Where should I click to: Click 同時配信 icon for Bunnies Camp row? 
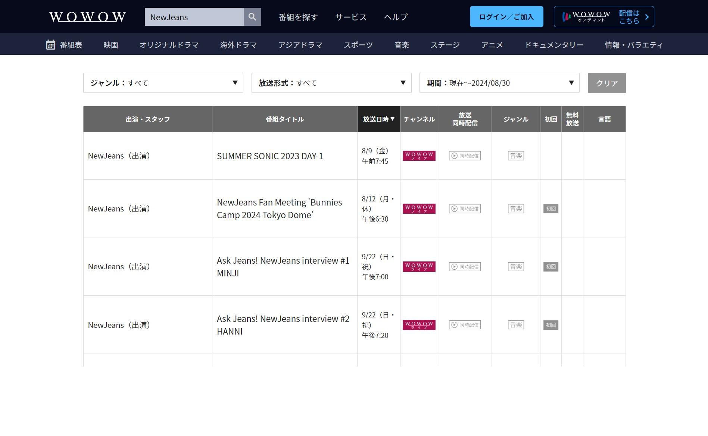[x=465, y=209]
